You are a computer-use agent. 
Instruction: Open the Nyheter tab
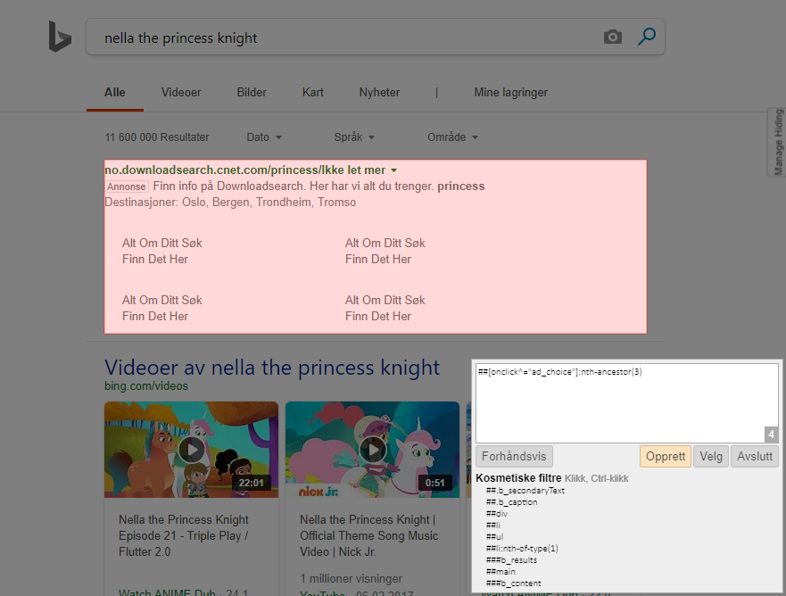point(379,92)
